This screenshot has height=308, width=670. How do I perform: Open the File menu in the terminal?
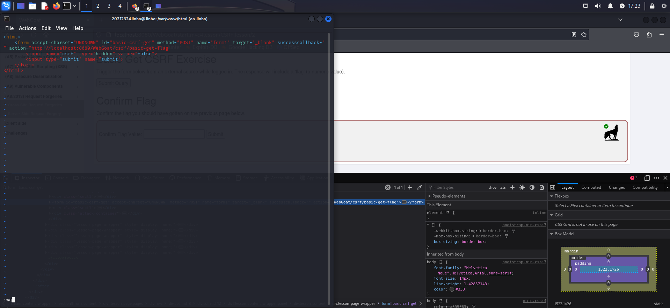tap(9, 28)
